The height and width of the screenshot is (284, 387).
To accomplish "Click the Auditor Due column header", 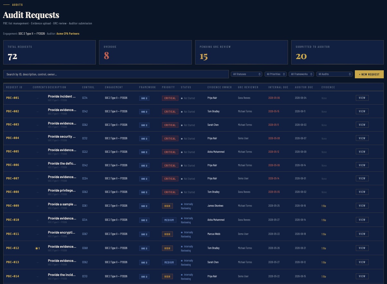I will point(304,87).
